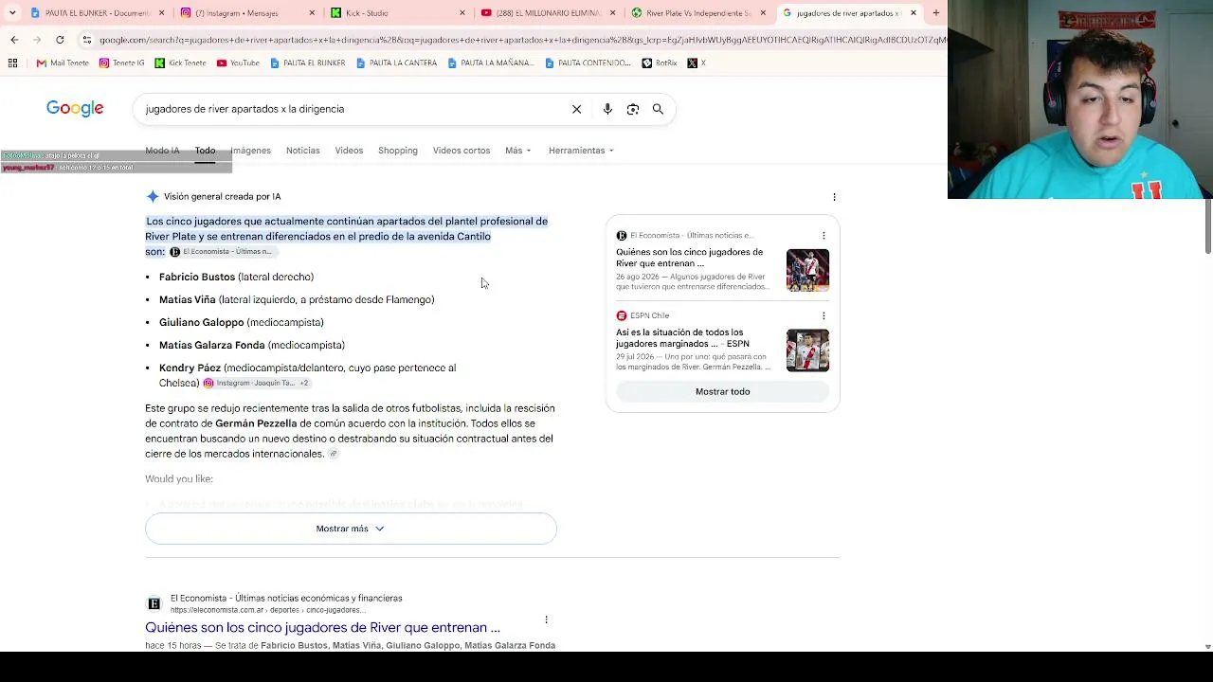Open three-dot menu on El Economista source card
1213x682 pixels.
pos(824,236)
